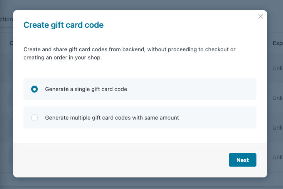The width and height of the screenshot is (283, 189).
Task: Click the "Generate a single gift card code" label
Action: tap(86, 89)
